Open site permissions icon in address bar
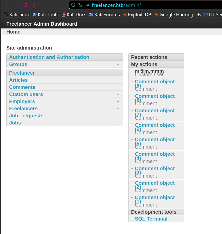Viewport: 222px width, 234px height. point(87,5)
